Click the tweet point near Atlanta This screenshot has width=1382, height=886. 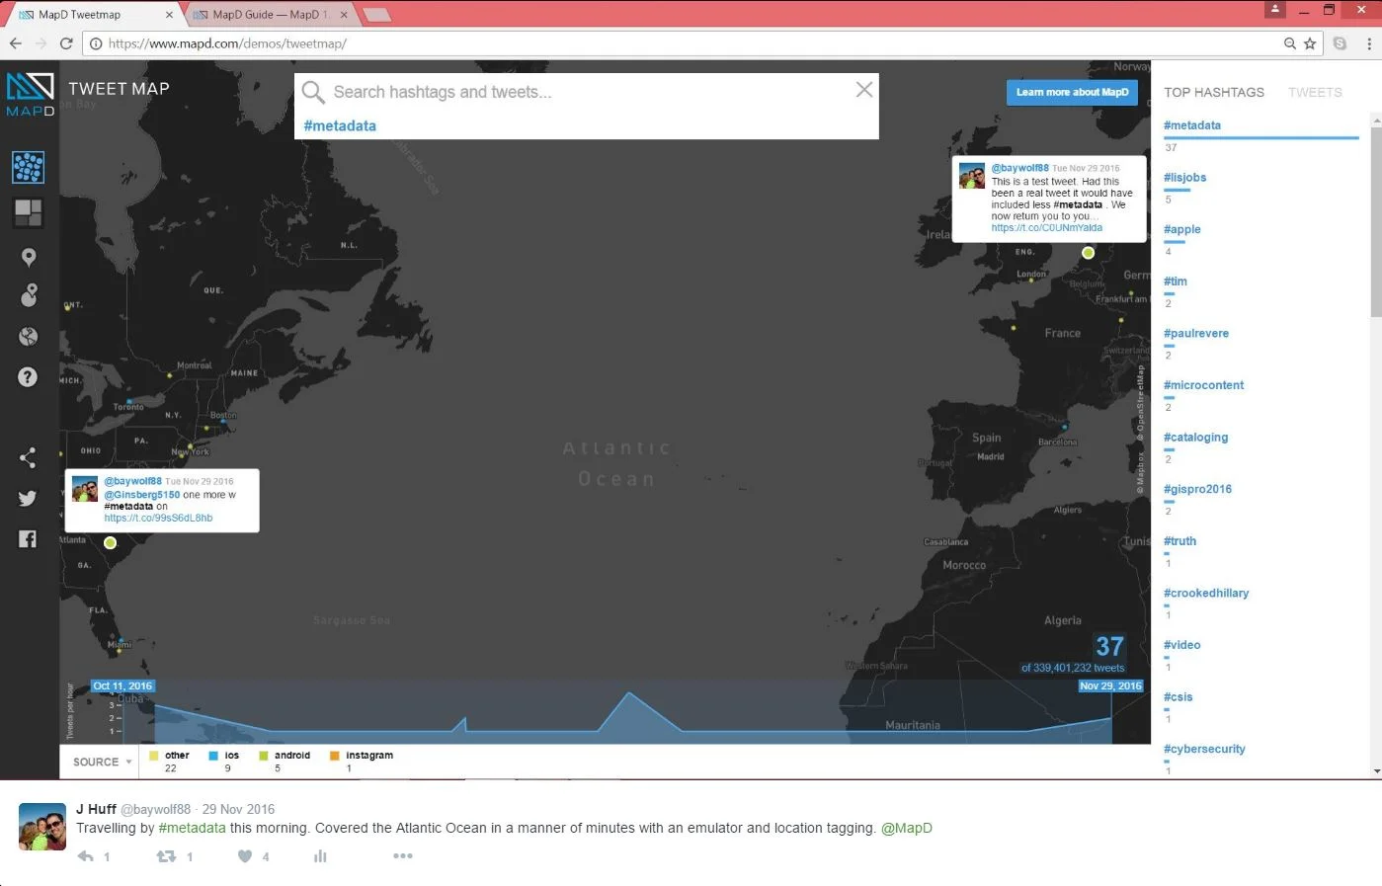pyautogui.click(x=111, y=543)
